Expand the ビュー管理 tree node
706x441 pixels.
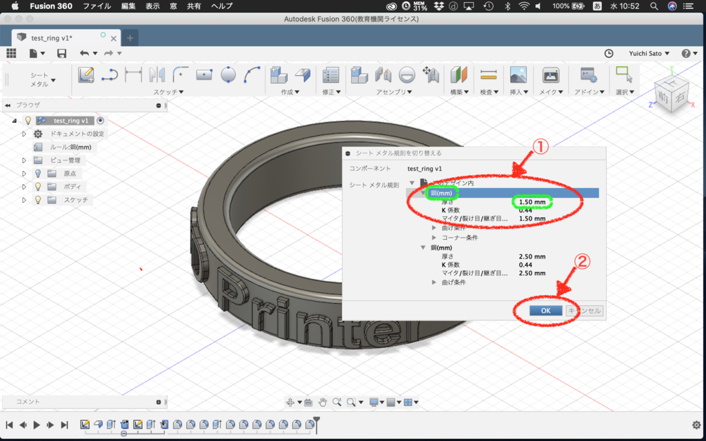pos(24,160)
